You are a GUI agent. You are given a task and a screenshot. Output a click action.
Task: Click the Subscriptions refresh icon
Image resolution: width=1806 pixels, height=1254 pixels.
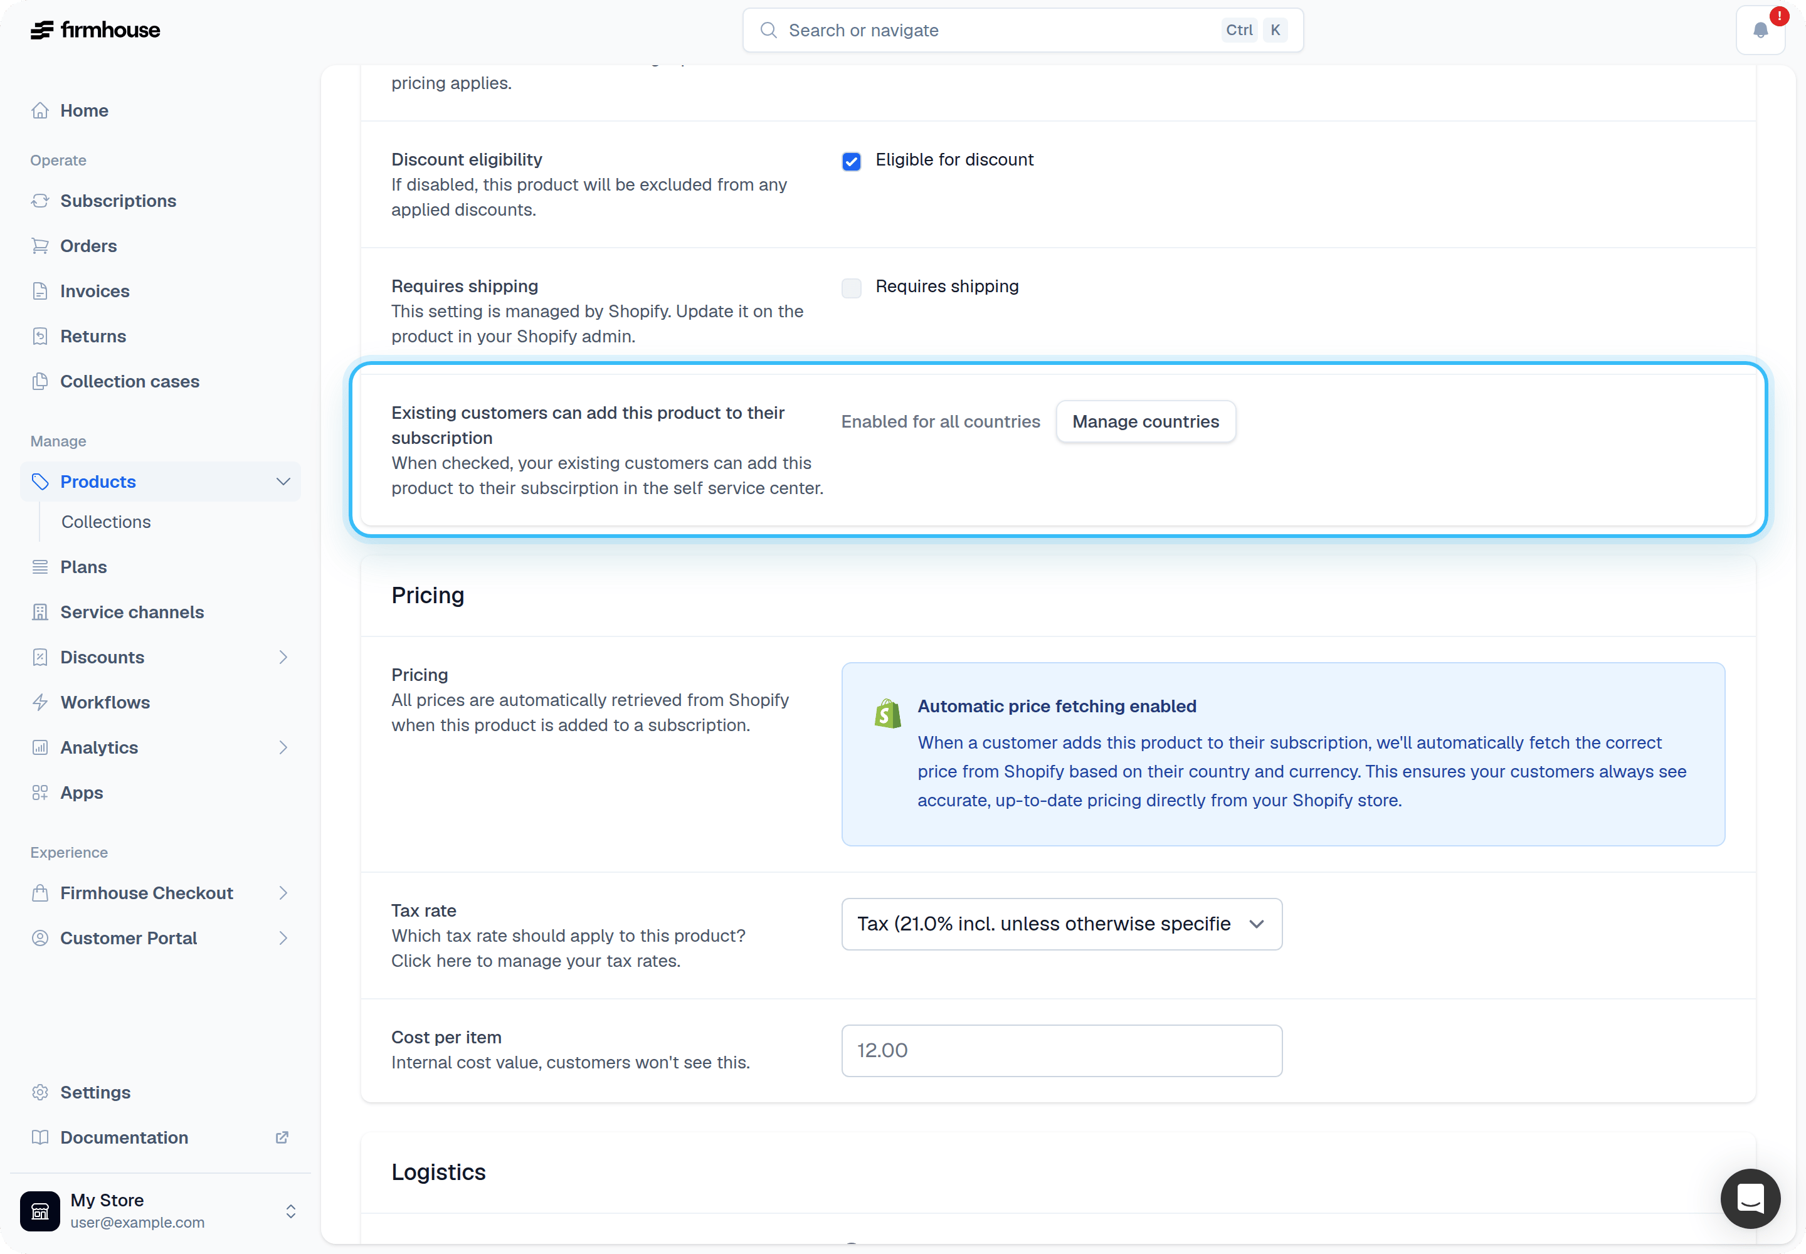[x=40, y=201]
